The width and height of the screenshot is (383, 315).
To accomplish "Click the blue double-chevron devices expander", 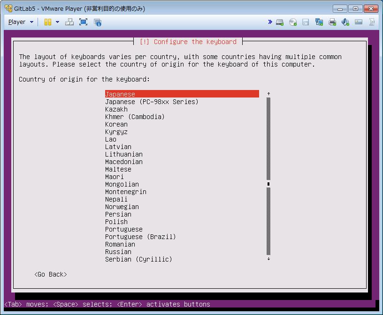I will tap(270, 22).
